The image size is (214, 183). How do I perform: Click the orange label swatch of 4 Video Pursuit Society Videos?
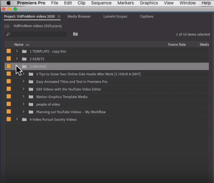(9, 119)
